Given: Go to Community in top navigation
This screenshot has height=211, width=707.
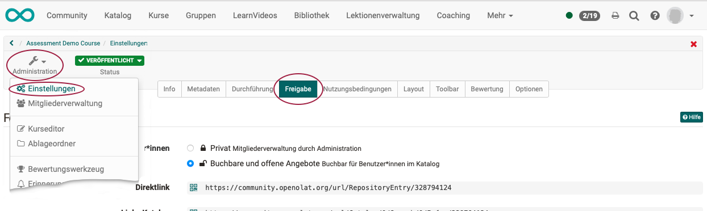Looking at the screenshot, I should tap(67, 15).
